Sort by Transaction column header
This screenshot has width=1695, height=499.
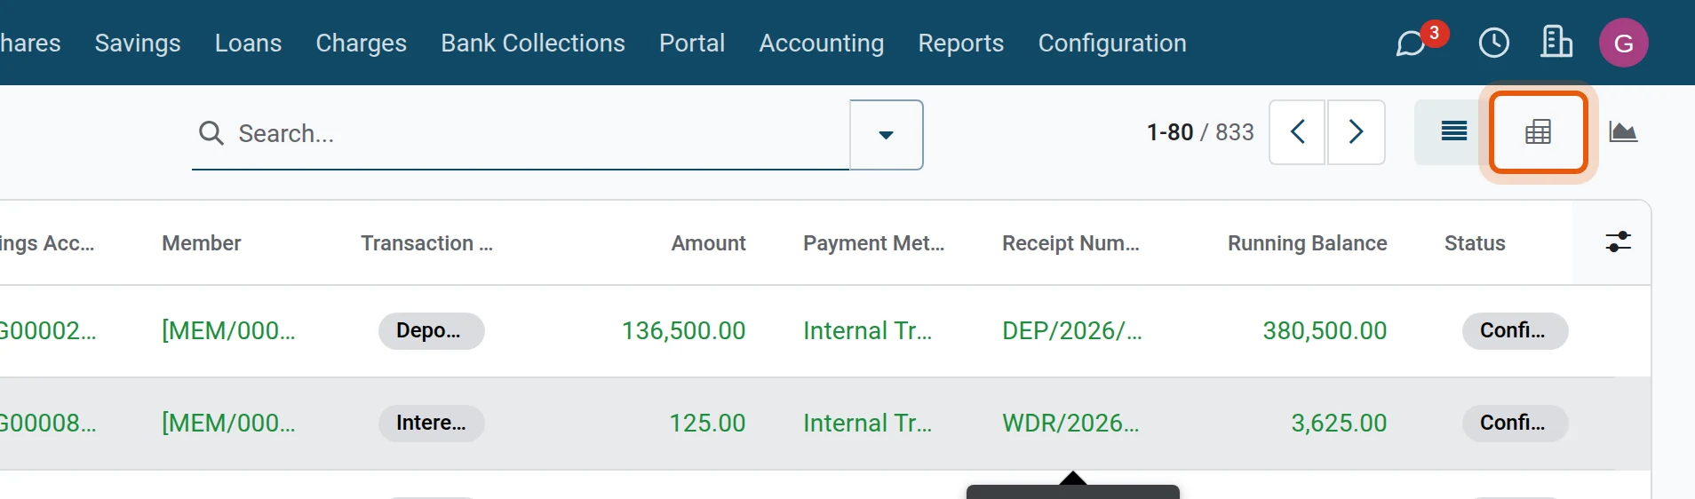427,243
